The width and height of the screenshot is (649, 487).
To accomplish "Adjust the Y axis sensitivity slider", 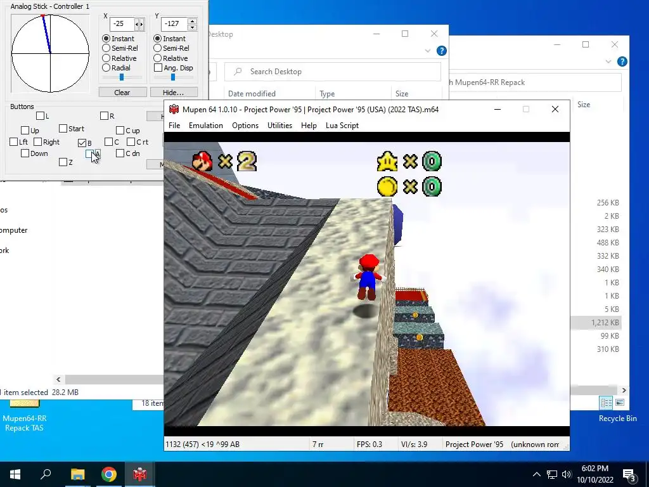I will [x=173, y=77].
